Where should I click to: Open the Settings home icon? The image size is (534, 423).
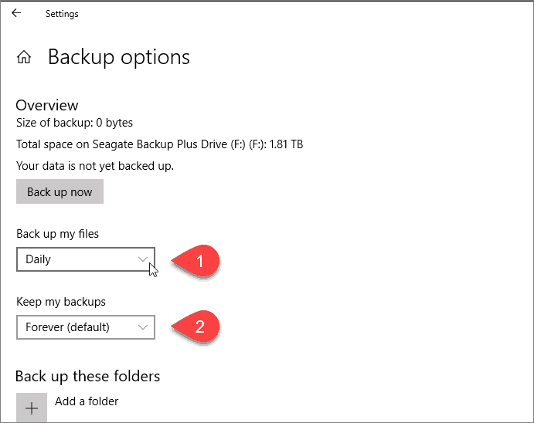click(25, 57)
